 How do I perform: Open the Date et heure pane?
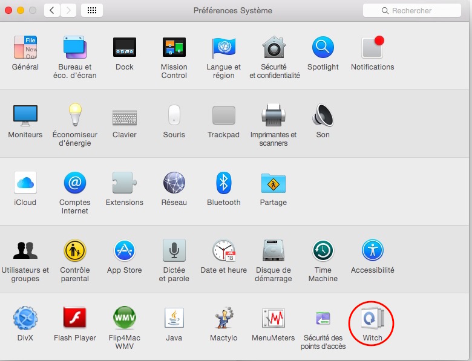(x=223, y=250)
